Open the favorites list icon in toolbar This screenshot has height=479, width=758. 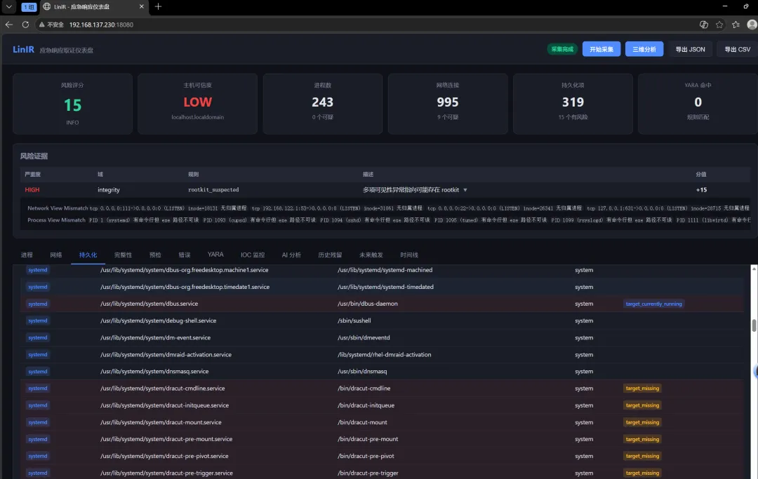click(736, 25)
